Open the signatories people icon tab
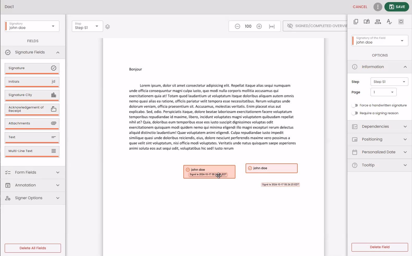Screen dimensions: 412x256 pos(378,22)
